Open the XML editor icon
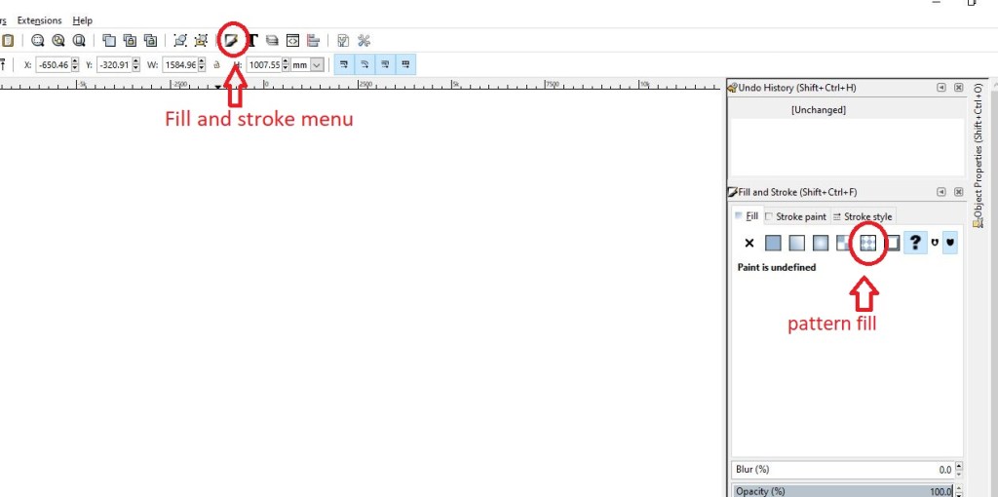This screenshot has width=998, height=497. coord(292,41)
